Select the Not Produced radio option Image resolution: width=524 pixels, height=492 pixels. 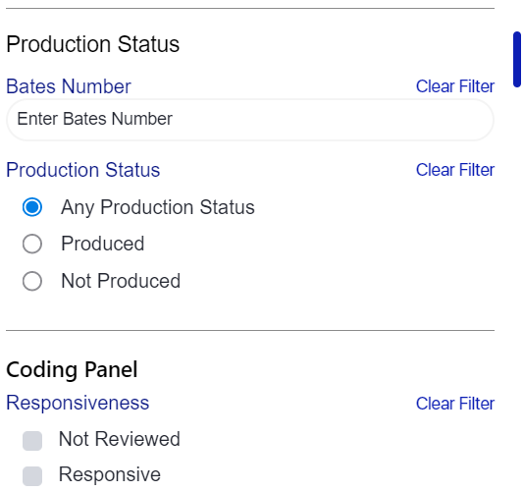[x=32, y=281]
